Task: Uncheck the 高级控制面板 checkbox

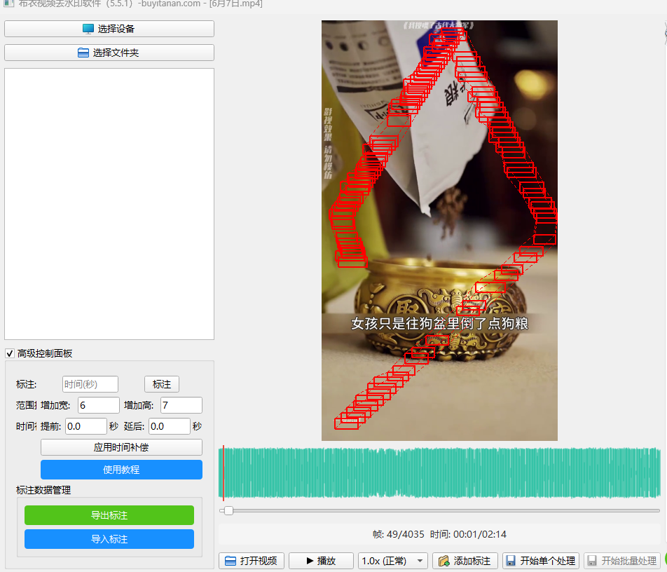Action: (10, 353)
